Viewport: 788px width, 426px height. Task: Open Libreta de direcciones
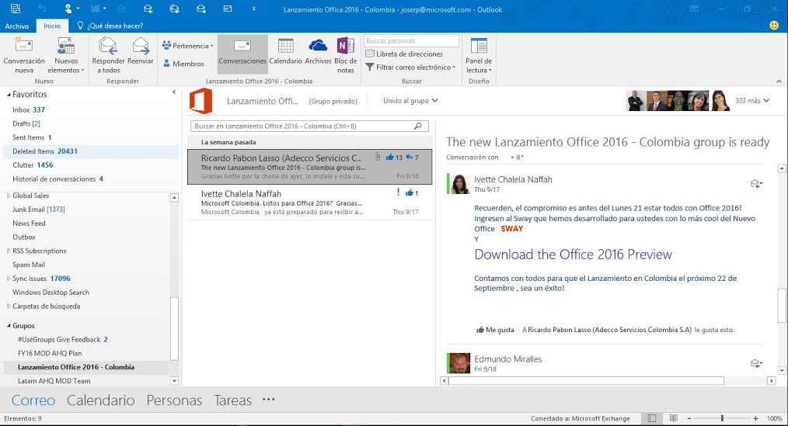(404, 54)
